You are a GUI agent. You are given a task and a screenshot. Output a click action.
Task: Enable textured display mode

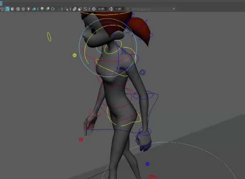pyautogui.click(x=23, y=9)
